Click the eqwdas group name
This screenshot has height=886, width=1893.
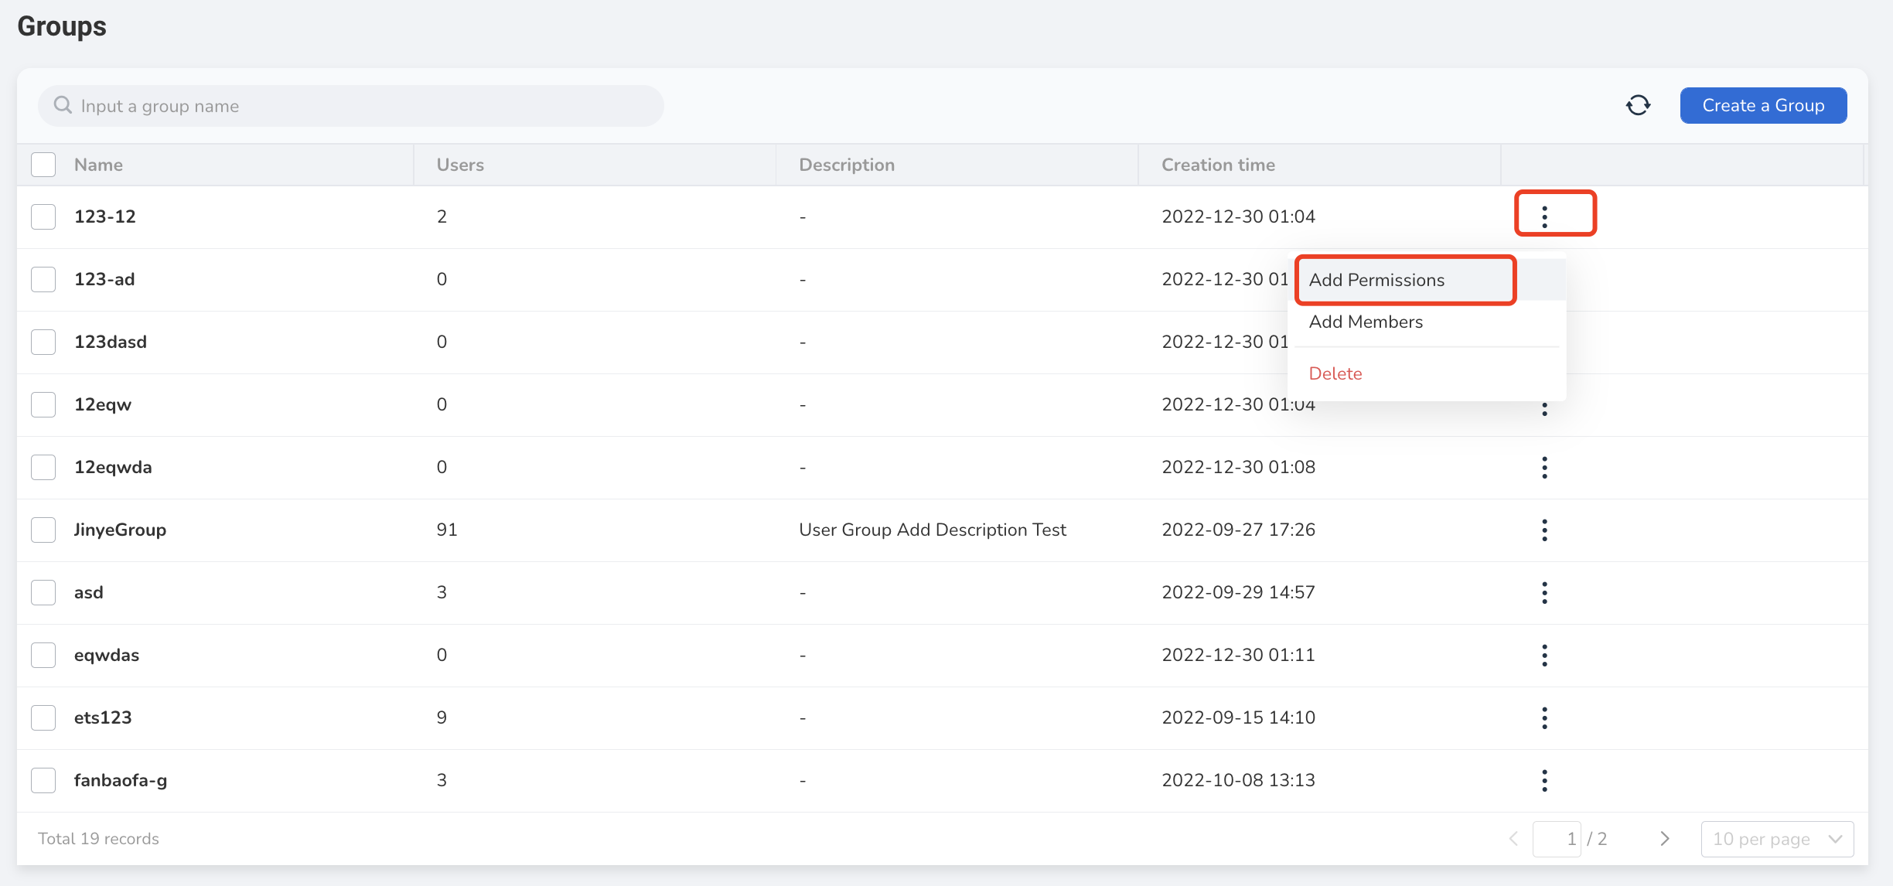pyautogui.click(x=107, y=655)
